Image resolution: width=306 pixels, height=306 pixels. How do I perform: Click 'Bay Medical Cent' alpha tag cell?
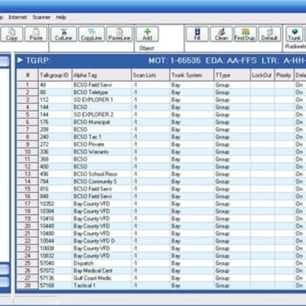pos(102,271)
